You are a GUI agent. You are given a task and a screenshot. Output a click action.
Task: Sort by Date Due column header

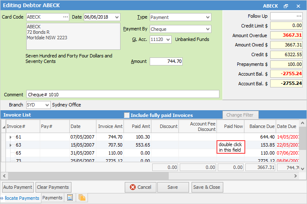(x=287, y=126)
